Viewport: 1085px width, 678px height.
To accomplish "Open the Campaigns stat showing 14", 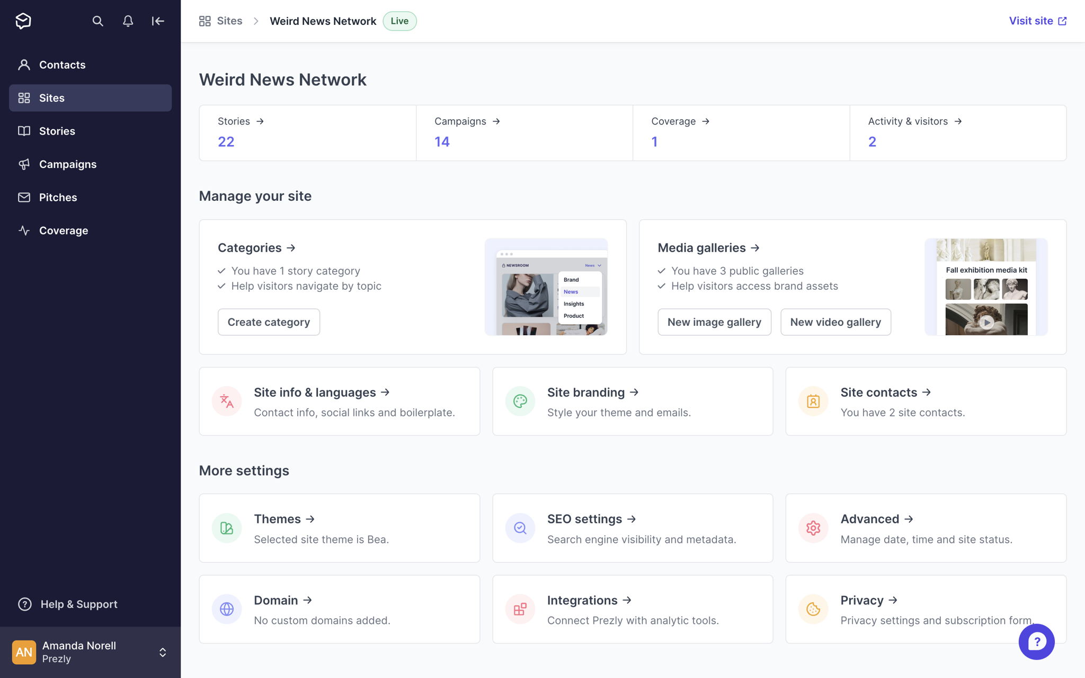I will [524, 133].
